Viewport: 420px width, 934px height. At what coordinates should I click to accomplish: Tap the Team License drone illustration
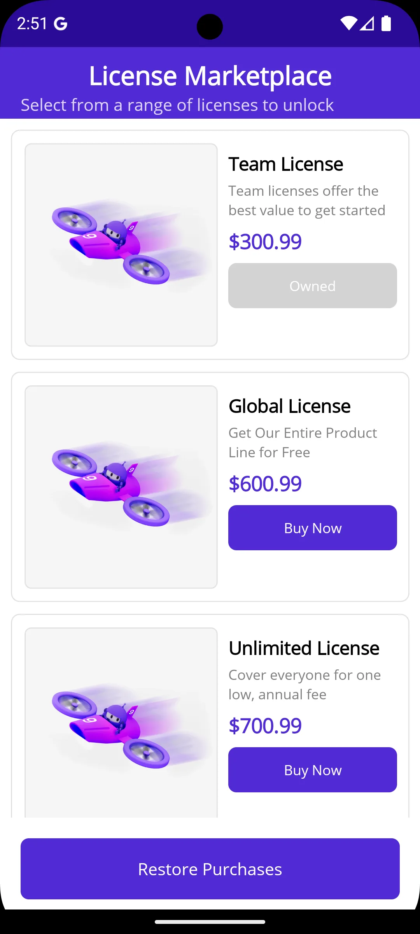point(121,244)
